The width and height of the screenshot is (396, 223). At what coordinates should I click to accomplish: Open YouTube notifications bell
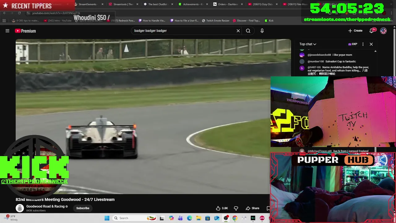tap(372, 31)
